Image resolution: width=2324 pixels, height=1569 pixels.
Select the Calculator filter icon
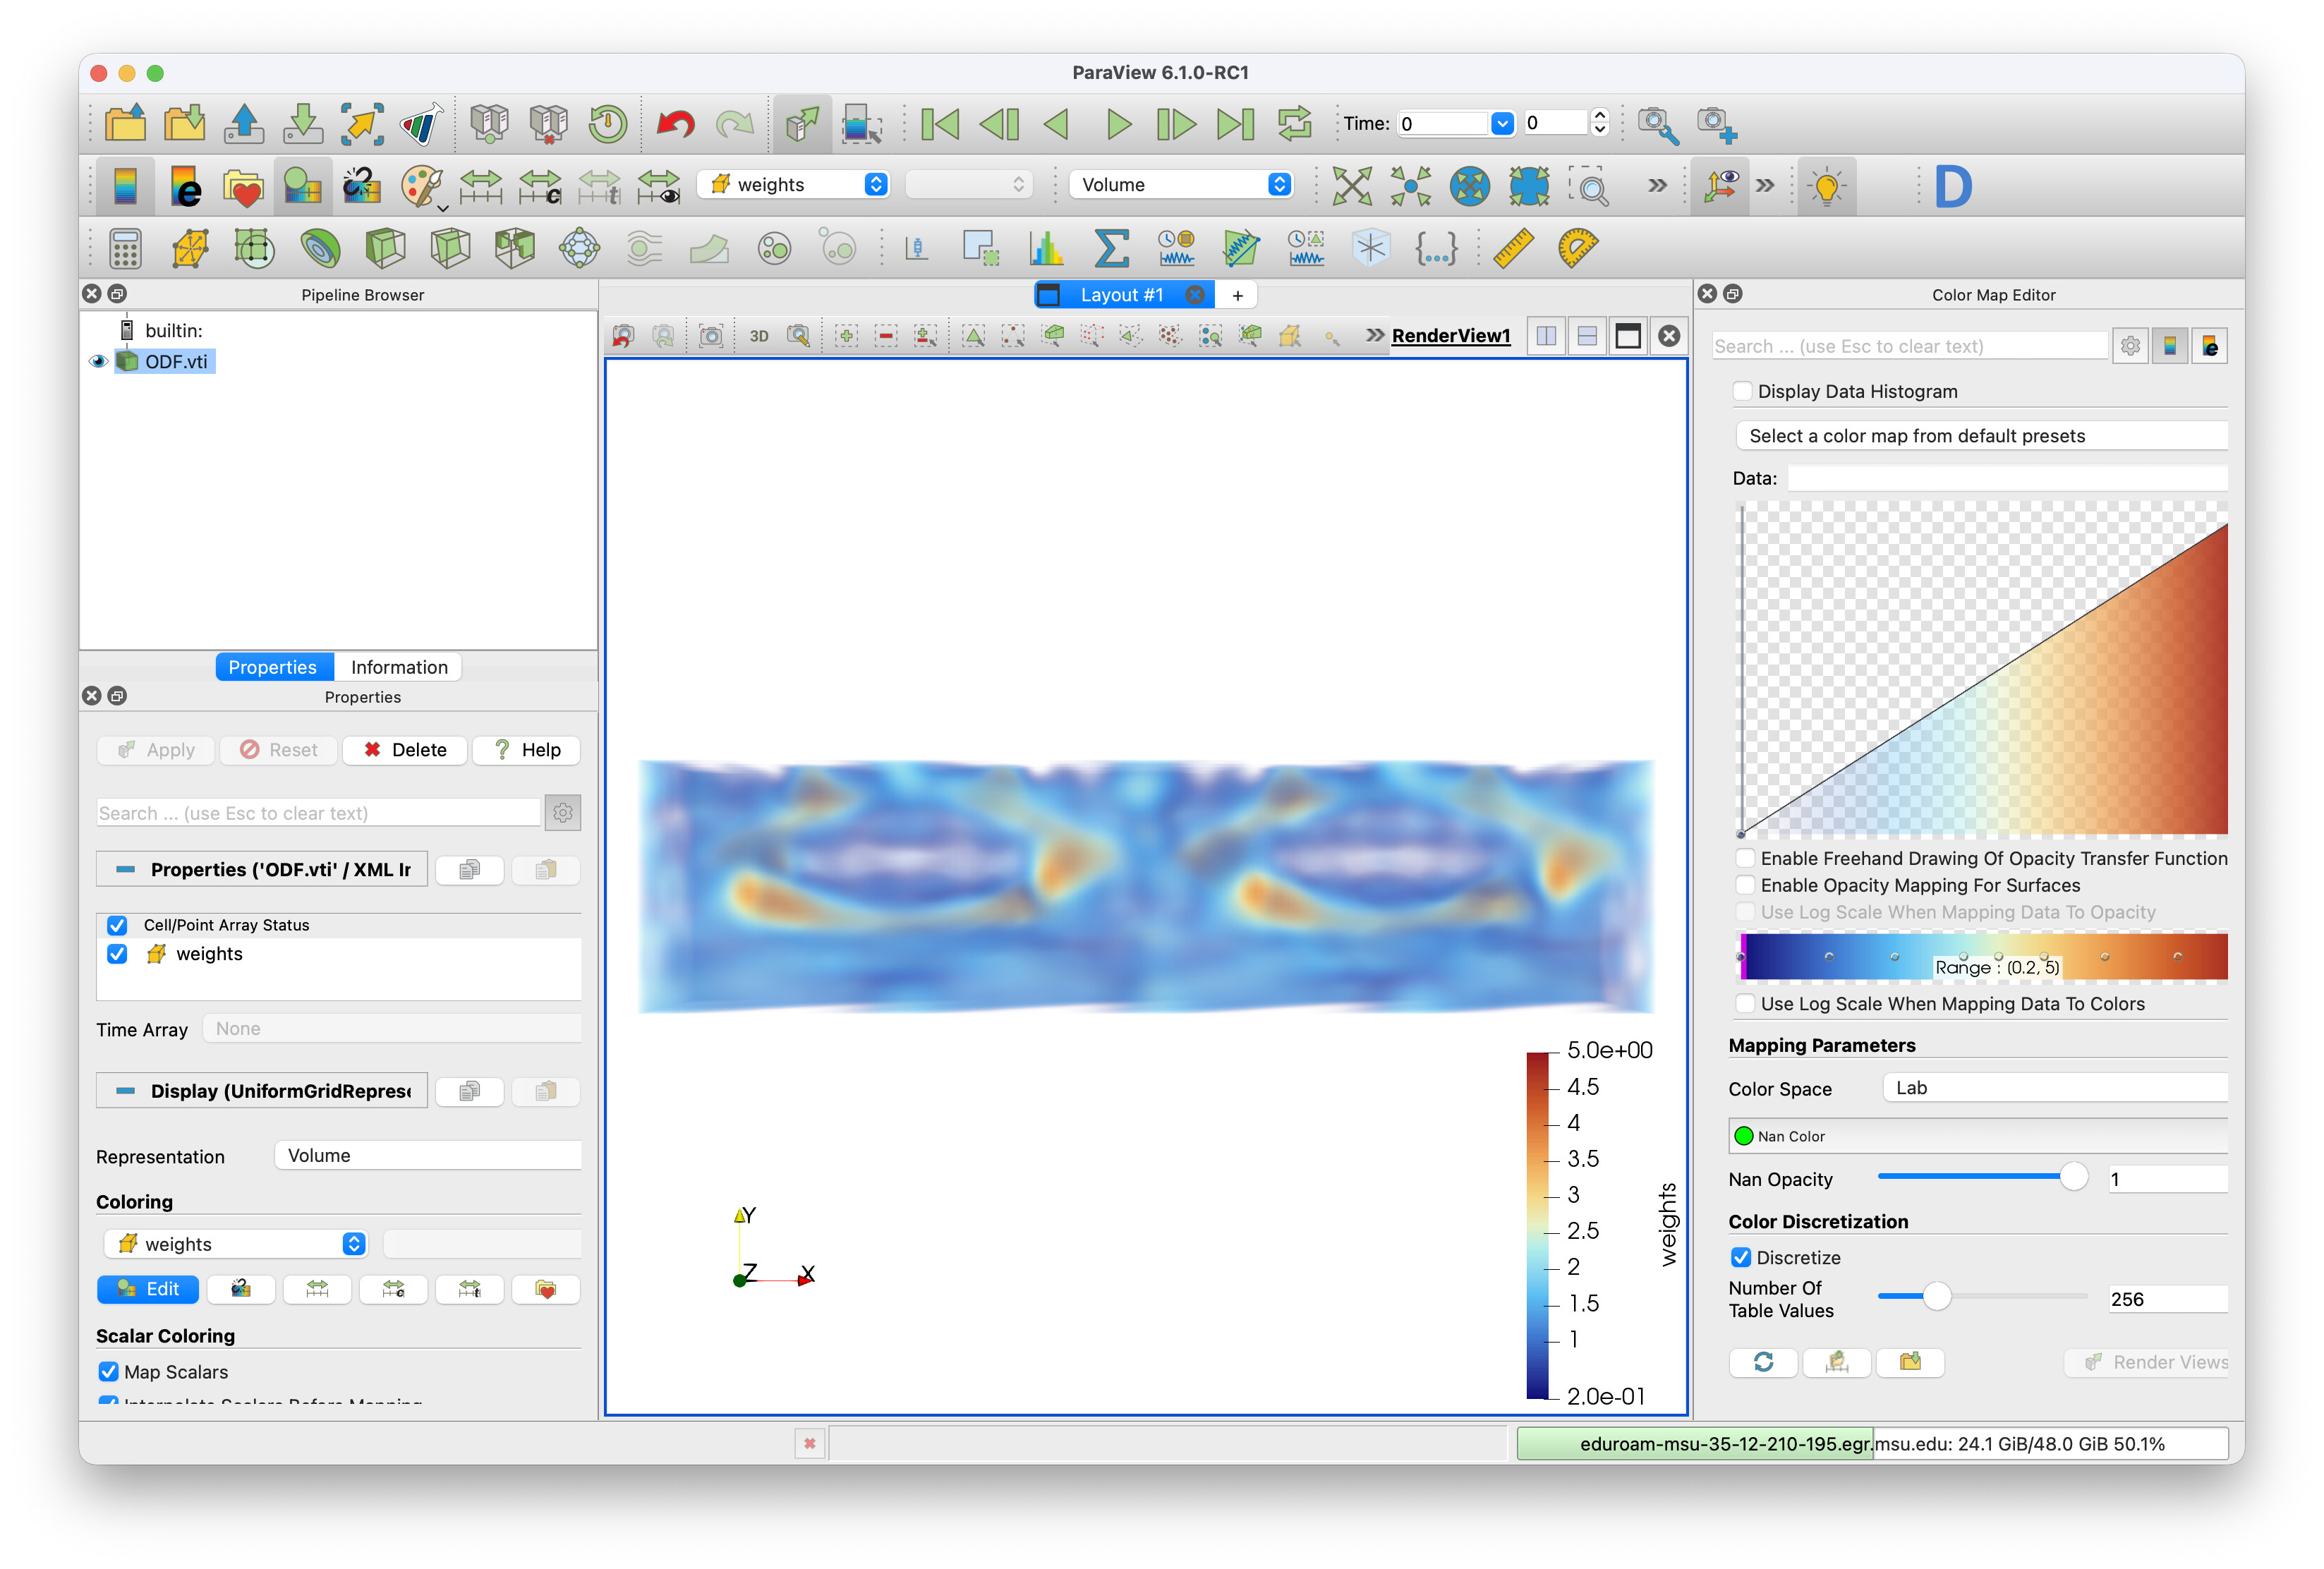tap(125, 248)
